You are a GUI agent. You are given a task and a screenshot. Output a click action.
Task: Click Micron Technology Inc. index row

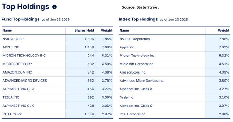(x=138, y=56)
